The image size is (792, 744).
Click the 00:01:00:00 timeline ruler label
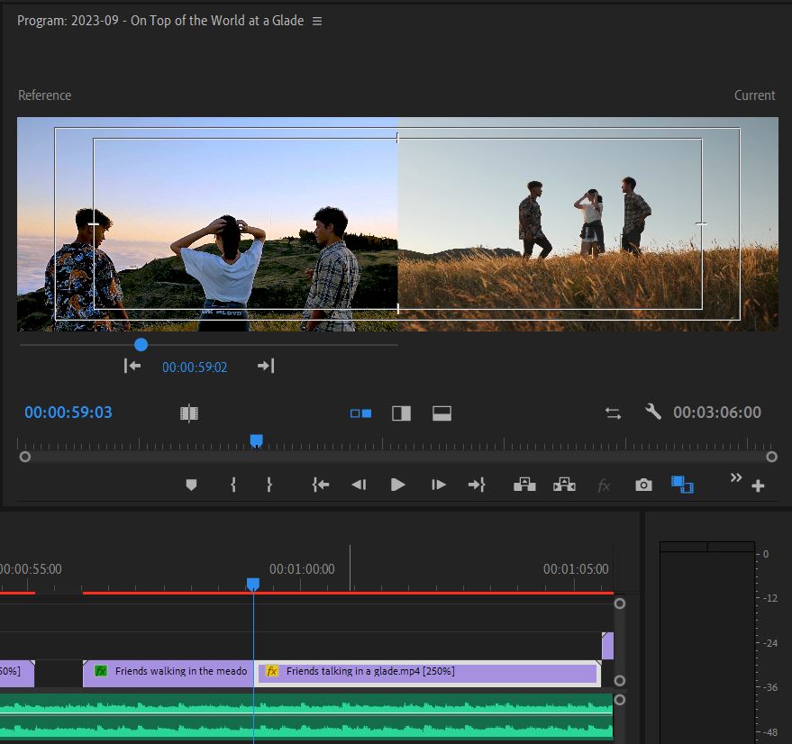point(302,569)
